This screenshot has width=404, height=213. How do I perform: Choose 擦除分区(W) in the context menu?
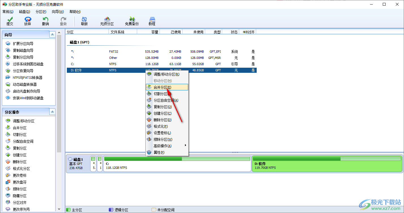167,139
